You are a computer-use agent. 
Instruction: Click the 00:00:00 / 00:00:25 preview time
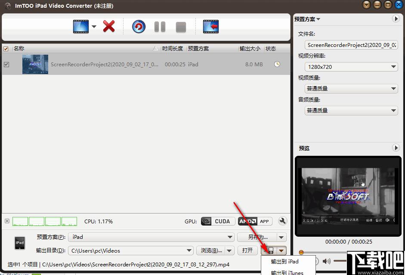click(x=349, y=242)
